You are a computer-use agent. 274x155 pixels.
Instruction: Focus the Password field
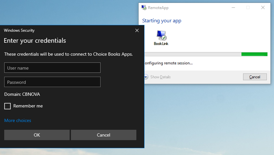(52, 82)
